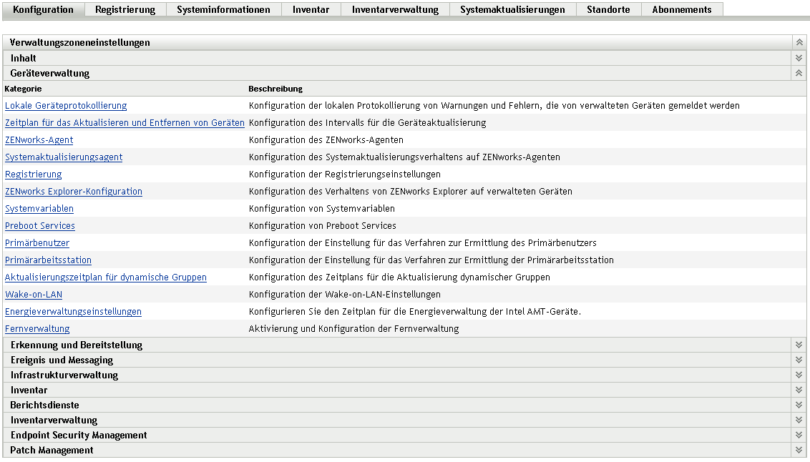Open the ZENworks Explorer-Konfiguration link
The image size is (810, 462).
(x=74, y=192)
